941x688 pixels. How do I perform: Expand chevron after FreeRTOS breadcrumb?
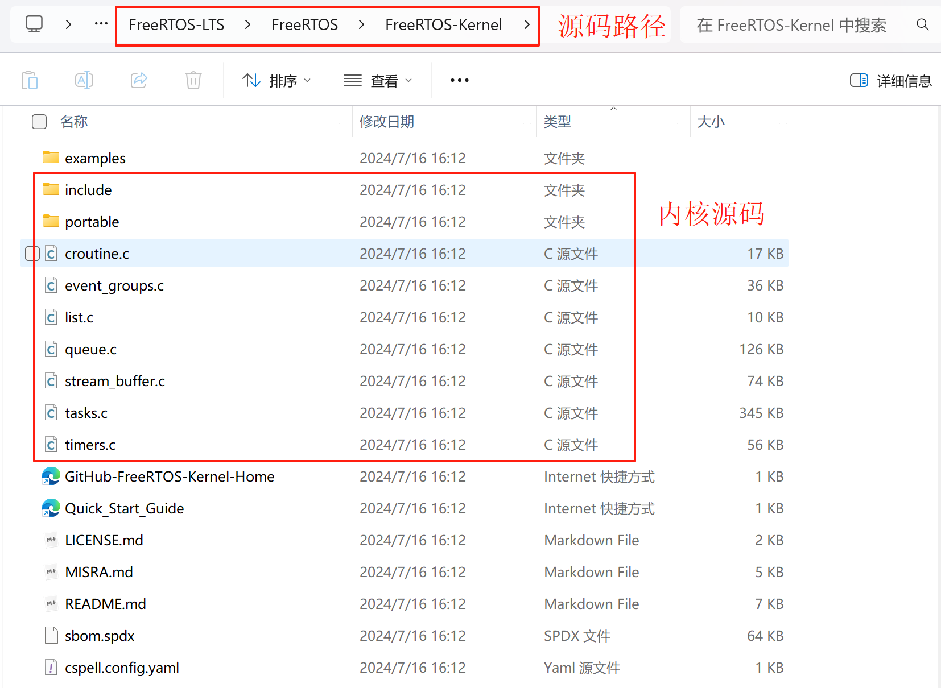(361, 24)
